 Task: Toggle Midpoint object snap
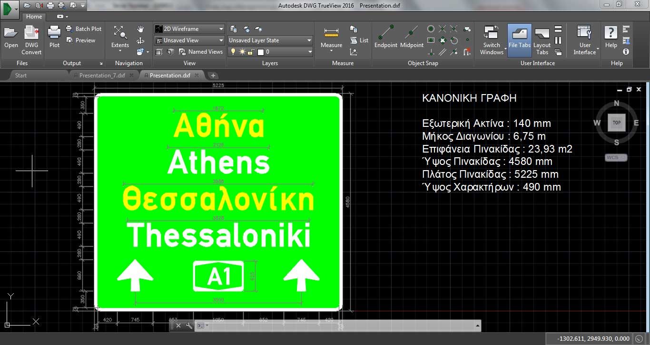[412, 33]
